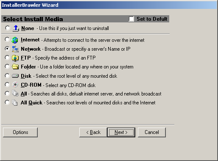The height and width of the screenshot is (161, 218).
Task: Click the Folder option label
Action: coord(28,67)
